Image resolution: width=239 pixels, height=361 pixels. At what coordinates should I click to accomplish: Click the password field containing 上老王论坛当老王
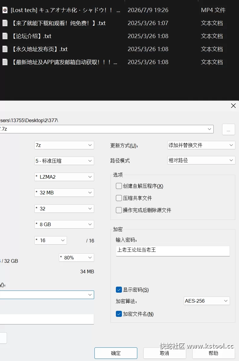coord(173,251)
